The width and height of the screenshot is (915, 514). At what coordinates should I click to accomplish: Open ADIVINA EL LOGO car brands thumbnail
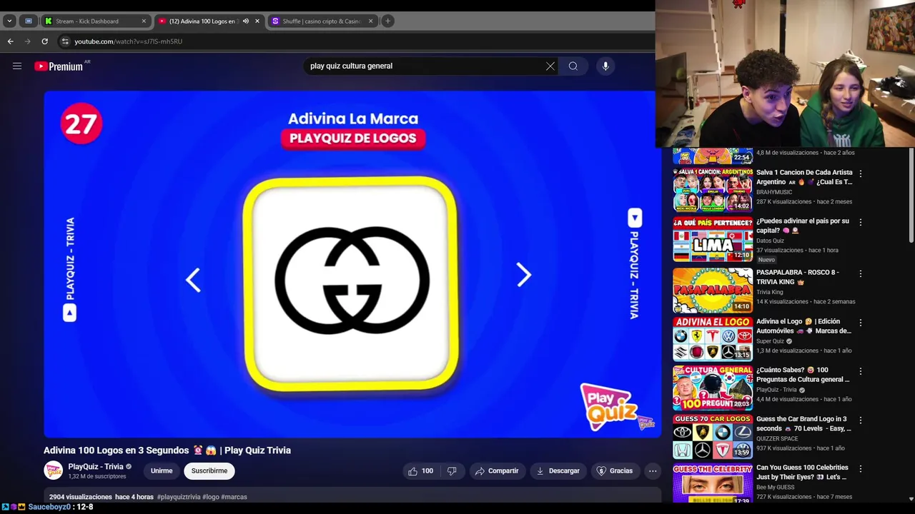coord(713,338)
